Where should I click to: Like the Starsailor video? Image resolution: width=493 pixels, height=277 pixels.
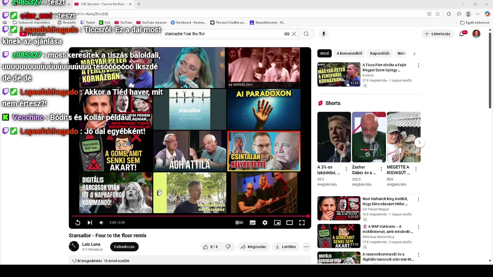[x=210, y=247]
